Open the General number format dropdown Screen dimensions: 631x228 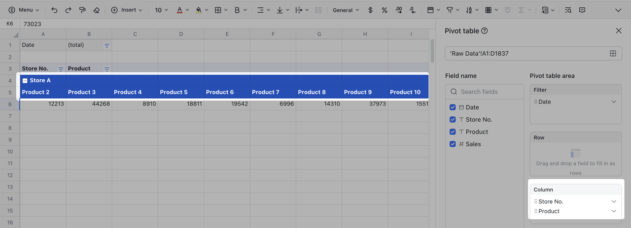click(x=346, y=10)
